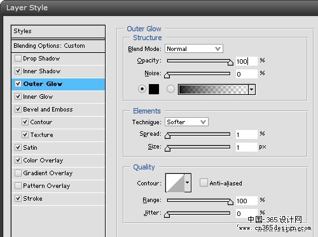Image resolution: width=318 pixels, height=237 pixels.
Task: Select the Styles list header
Action: 58,31
